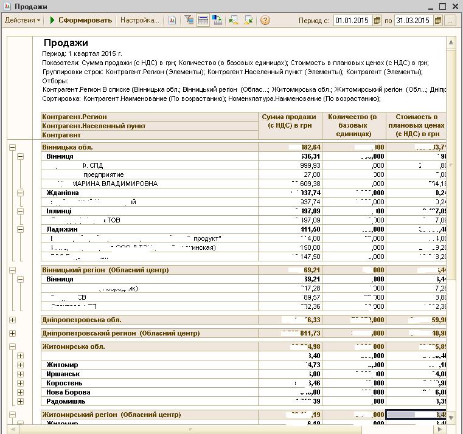The height and width of the screenshot is (434, 463).
Task: Collapse Вінниця under Вінницька обл.
Action: [20, 156]
